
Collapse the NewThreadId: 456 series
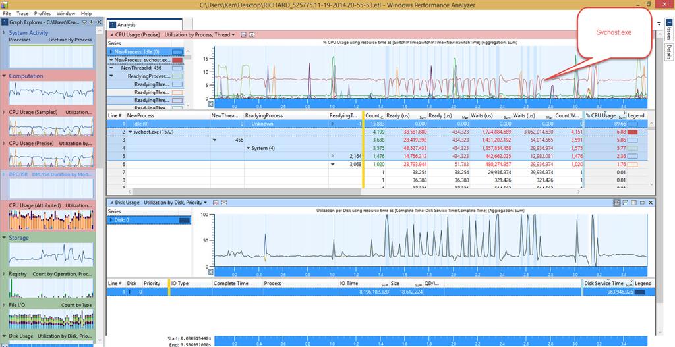[111, 68]
